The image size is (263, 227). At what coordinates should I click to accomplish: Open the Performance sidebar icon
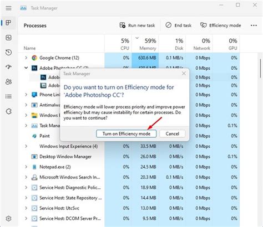8,38
